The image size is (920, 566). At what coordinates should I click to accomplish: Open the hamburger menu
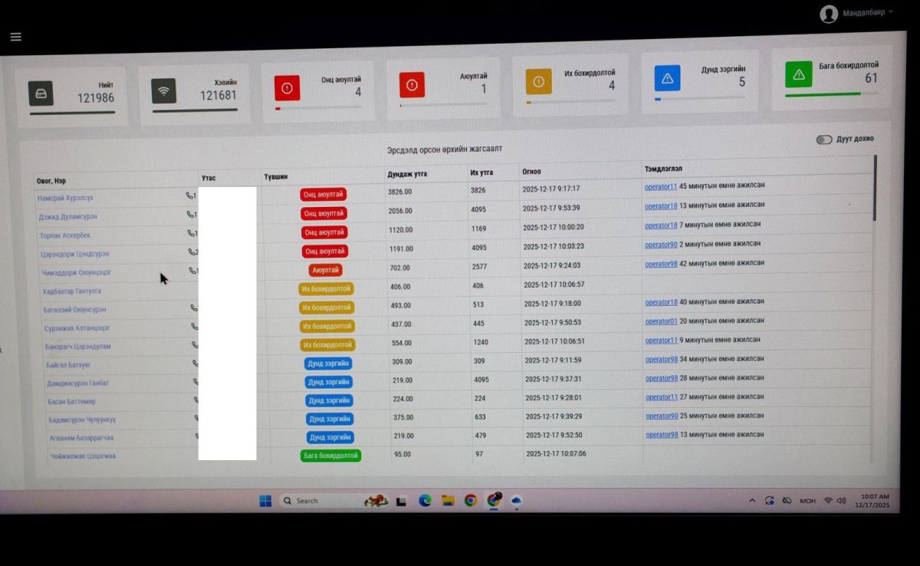coord(15,37)
